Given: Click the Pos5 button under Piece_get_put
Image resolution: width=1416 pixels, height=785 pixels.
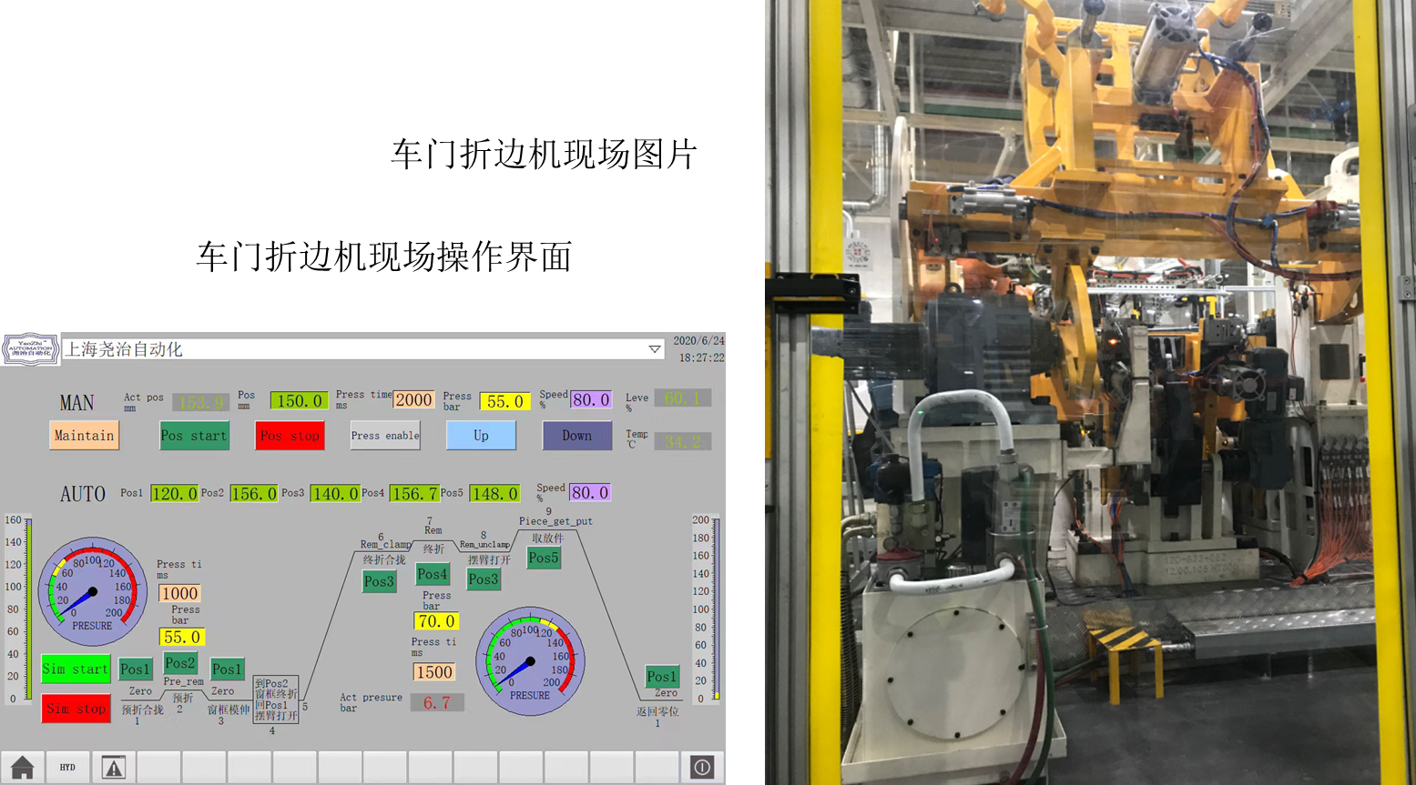Looking at the screenshot, I should tap(544, 558).
